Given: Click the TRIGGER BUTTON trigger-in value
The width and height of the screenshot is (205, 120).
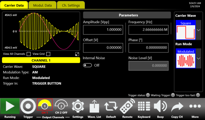Looking at the screenshot, I should 47,83.
